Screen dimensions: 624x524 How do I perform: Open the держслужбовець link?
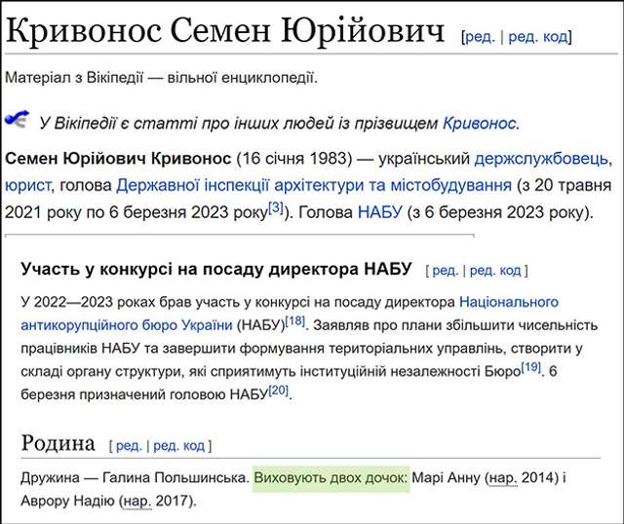pos(541,159)
